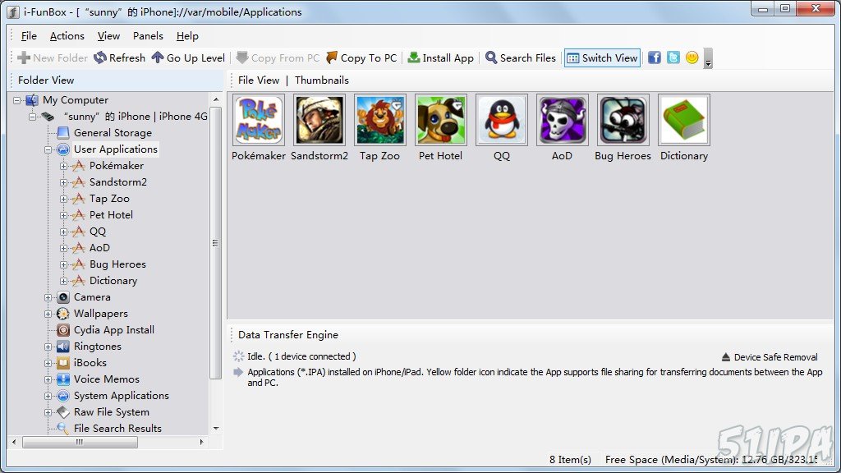The width and height of the screenshot is (841, 473).
Task: Expand the Pokémaker tree node
Action: click(63, 166)
